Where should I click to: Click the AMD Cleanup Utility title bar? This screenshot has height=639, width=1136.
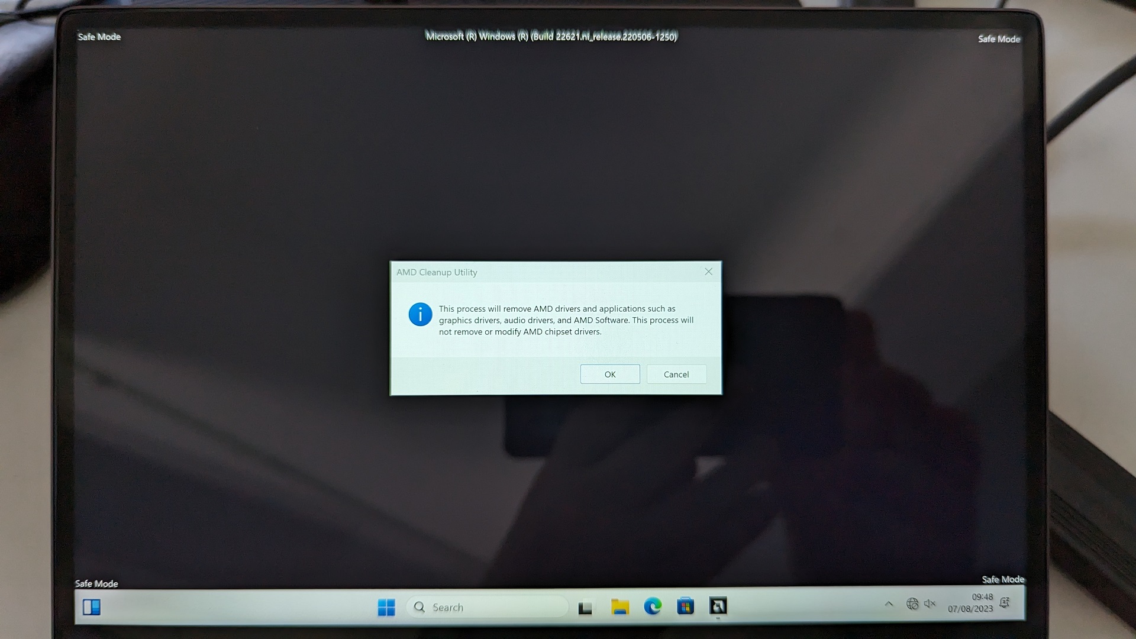544,272
